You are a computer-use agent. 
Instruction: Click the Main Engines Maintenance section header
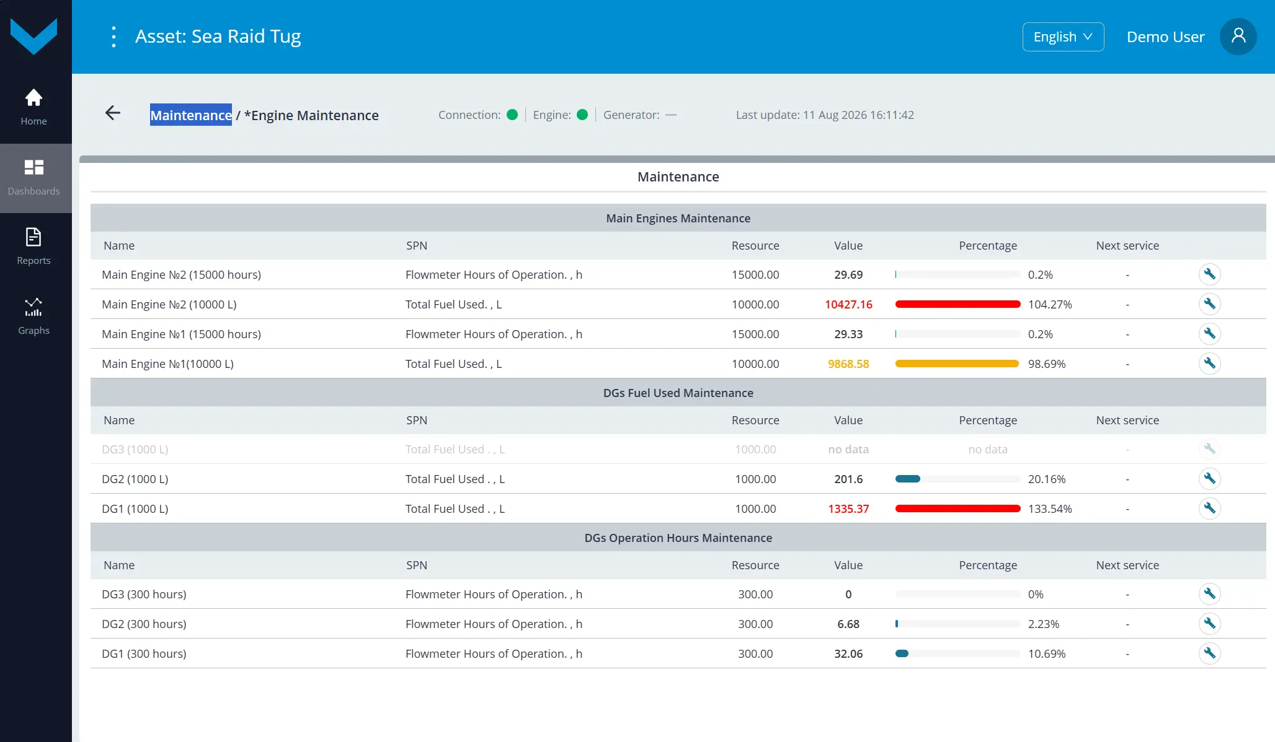[x=678, y=218]
